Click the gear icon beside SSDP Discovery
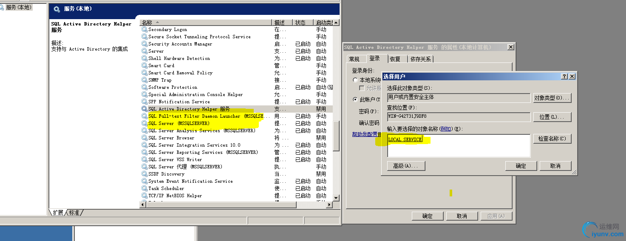The height and width of the screenshot is (241, 626). pyautogui.click(x=144, y=174)
